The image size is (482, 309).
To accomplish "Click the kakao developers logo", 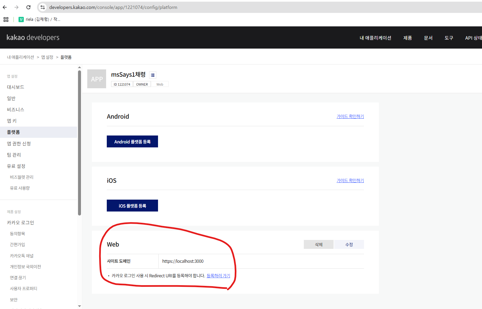I will pos(33,37).
